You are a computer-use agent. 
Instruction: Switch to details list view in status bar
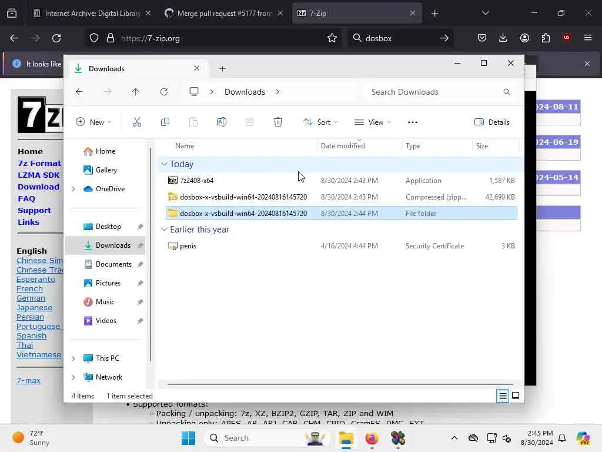(x=503, y=395)
